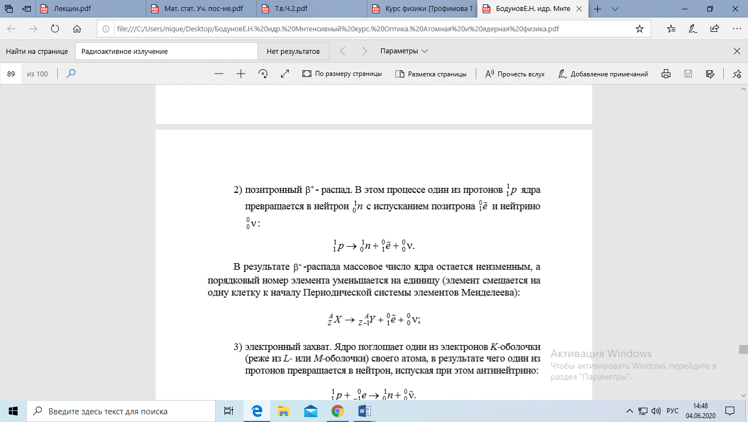Screen dimensions: 748x422
Task: Click the find-on-page search field
Action: coord(166,51)
